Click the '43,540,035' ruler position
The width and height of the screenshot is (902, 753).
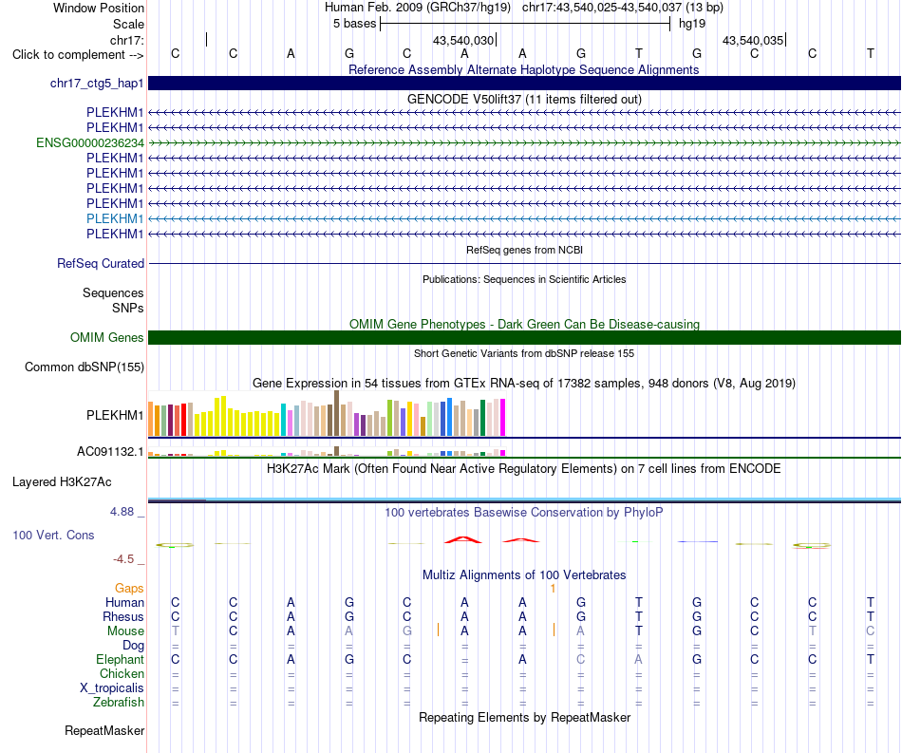click(753, 40)
